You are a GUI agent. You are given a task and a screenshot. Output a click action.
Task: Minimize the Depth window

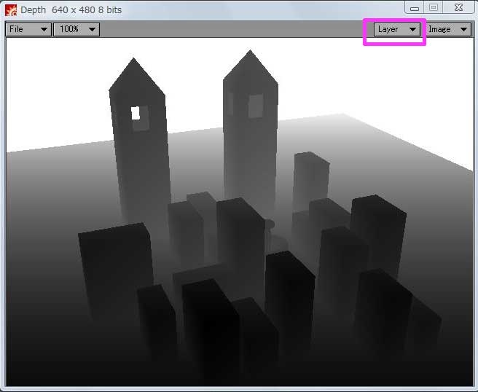[x=414, y=7]
